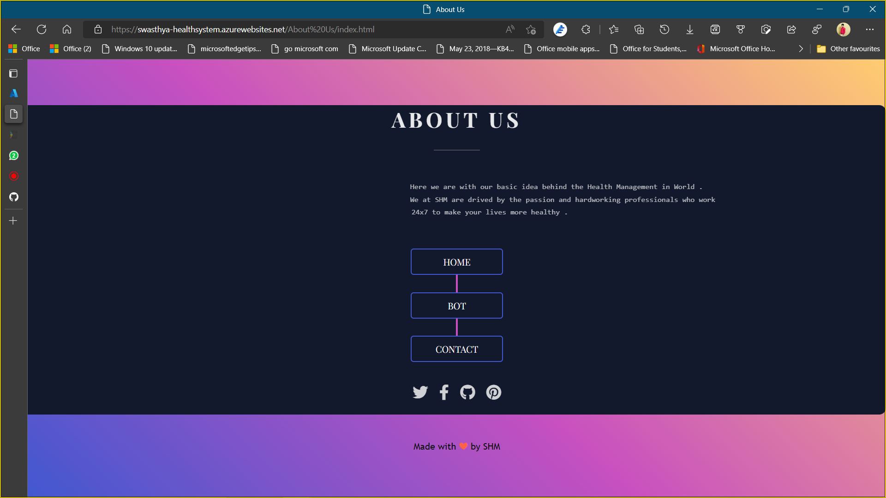The image size is (886, 498).
Task: Open the Favourites list icon
Action: (613, 30)
